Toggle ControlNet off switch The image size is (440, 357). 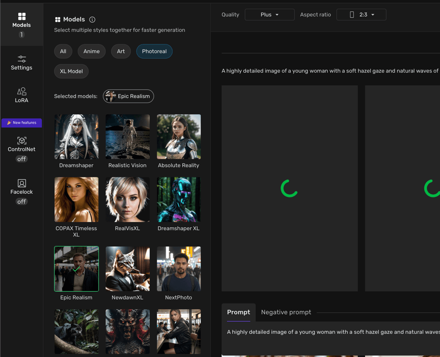21,159
